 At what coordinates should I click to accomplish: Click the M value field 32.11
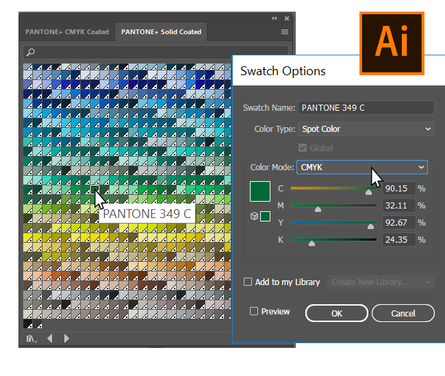[399, 205]
